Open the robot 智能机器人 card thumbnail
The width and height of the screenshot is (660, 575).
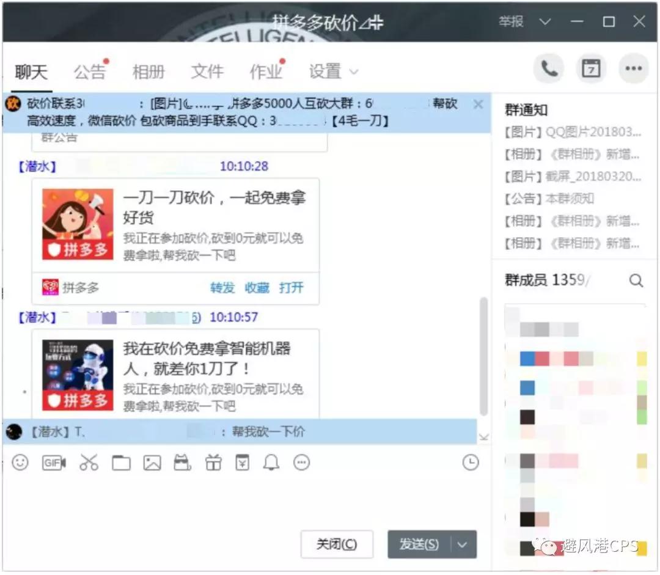pos(78,375)
